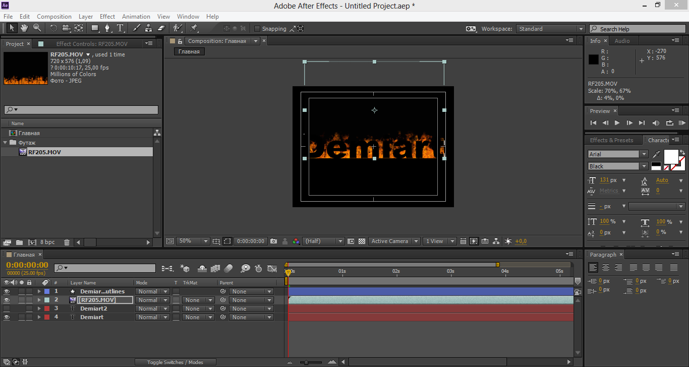Create a new composition from Project panel

point(32,242)
